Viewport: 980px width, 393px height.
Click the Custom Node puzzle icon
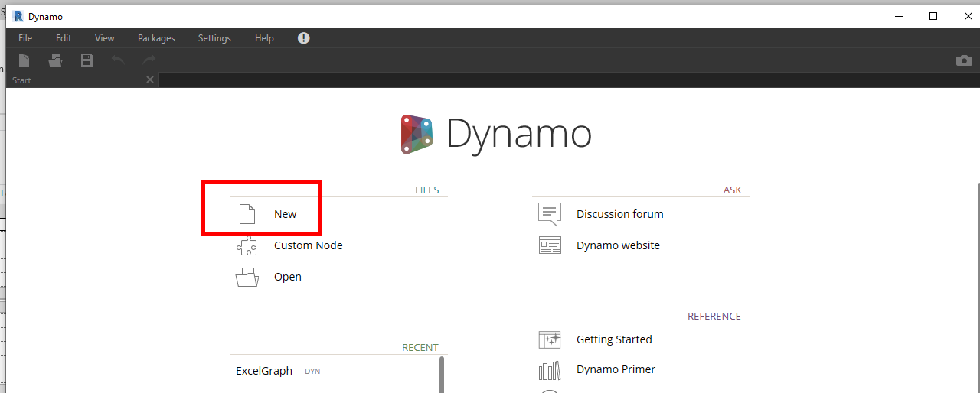coord(247,246)
